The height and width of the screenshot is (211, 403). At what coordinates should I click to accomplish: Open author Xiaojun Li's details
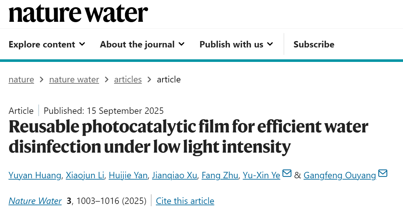click(x=85, y=175)
